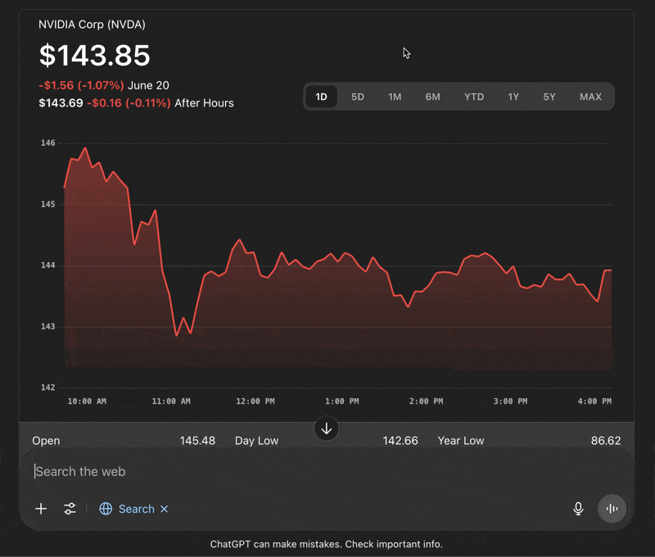
Task: Select the 1D time range tab
Action: [x=321, y=97]
